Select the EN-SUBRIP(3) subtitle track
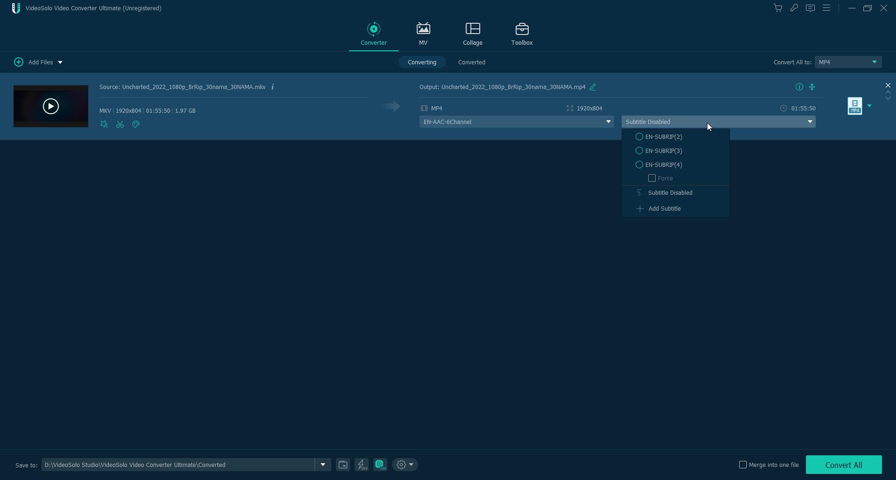The height and width of the screenshot is (480, 896). tap(659, 151)
